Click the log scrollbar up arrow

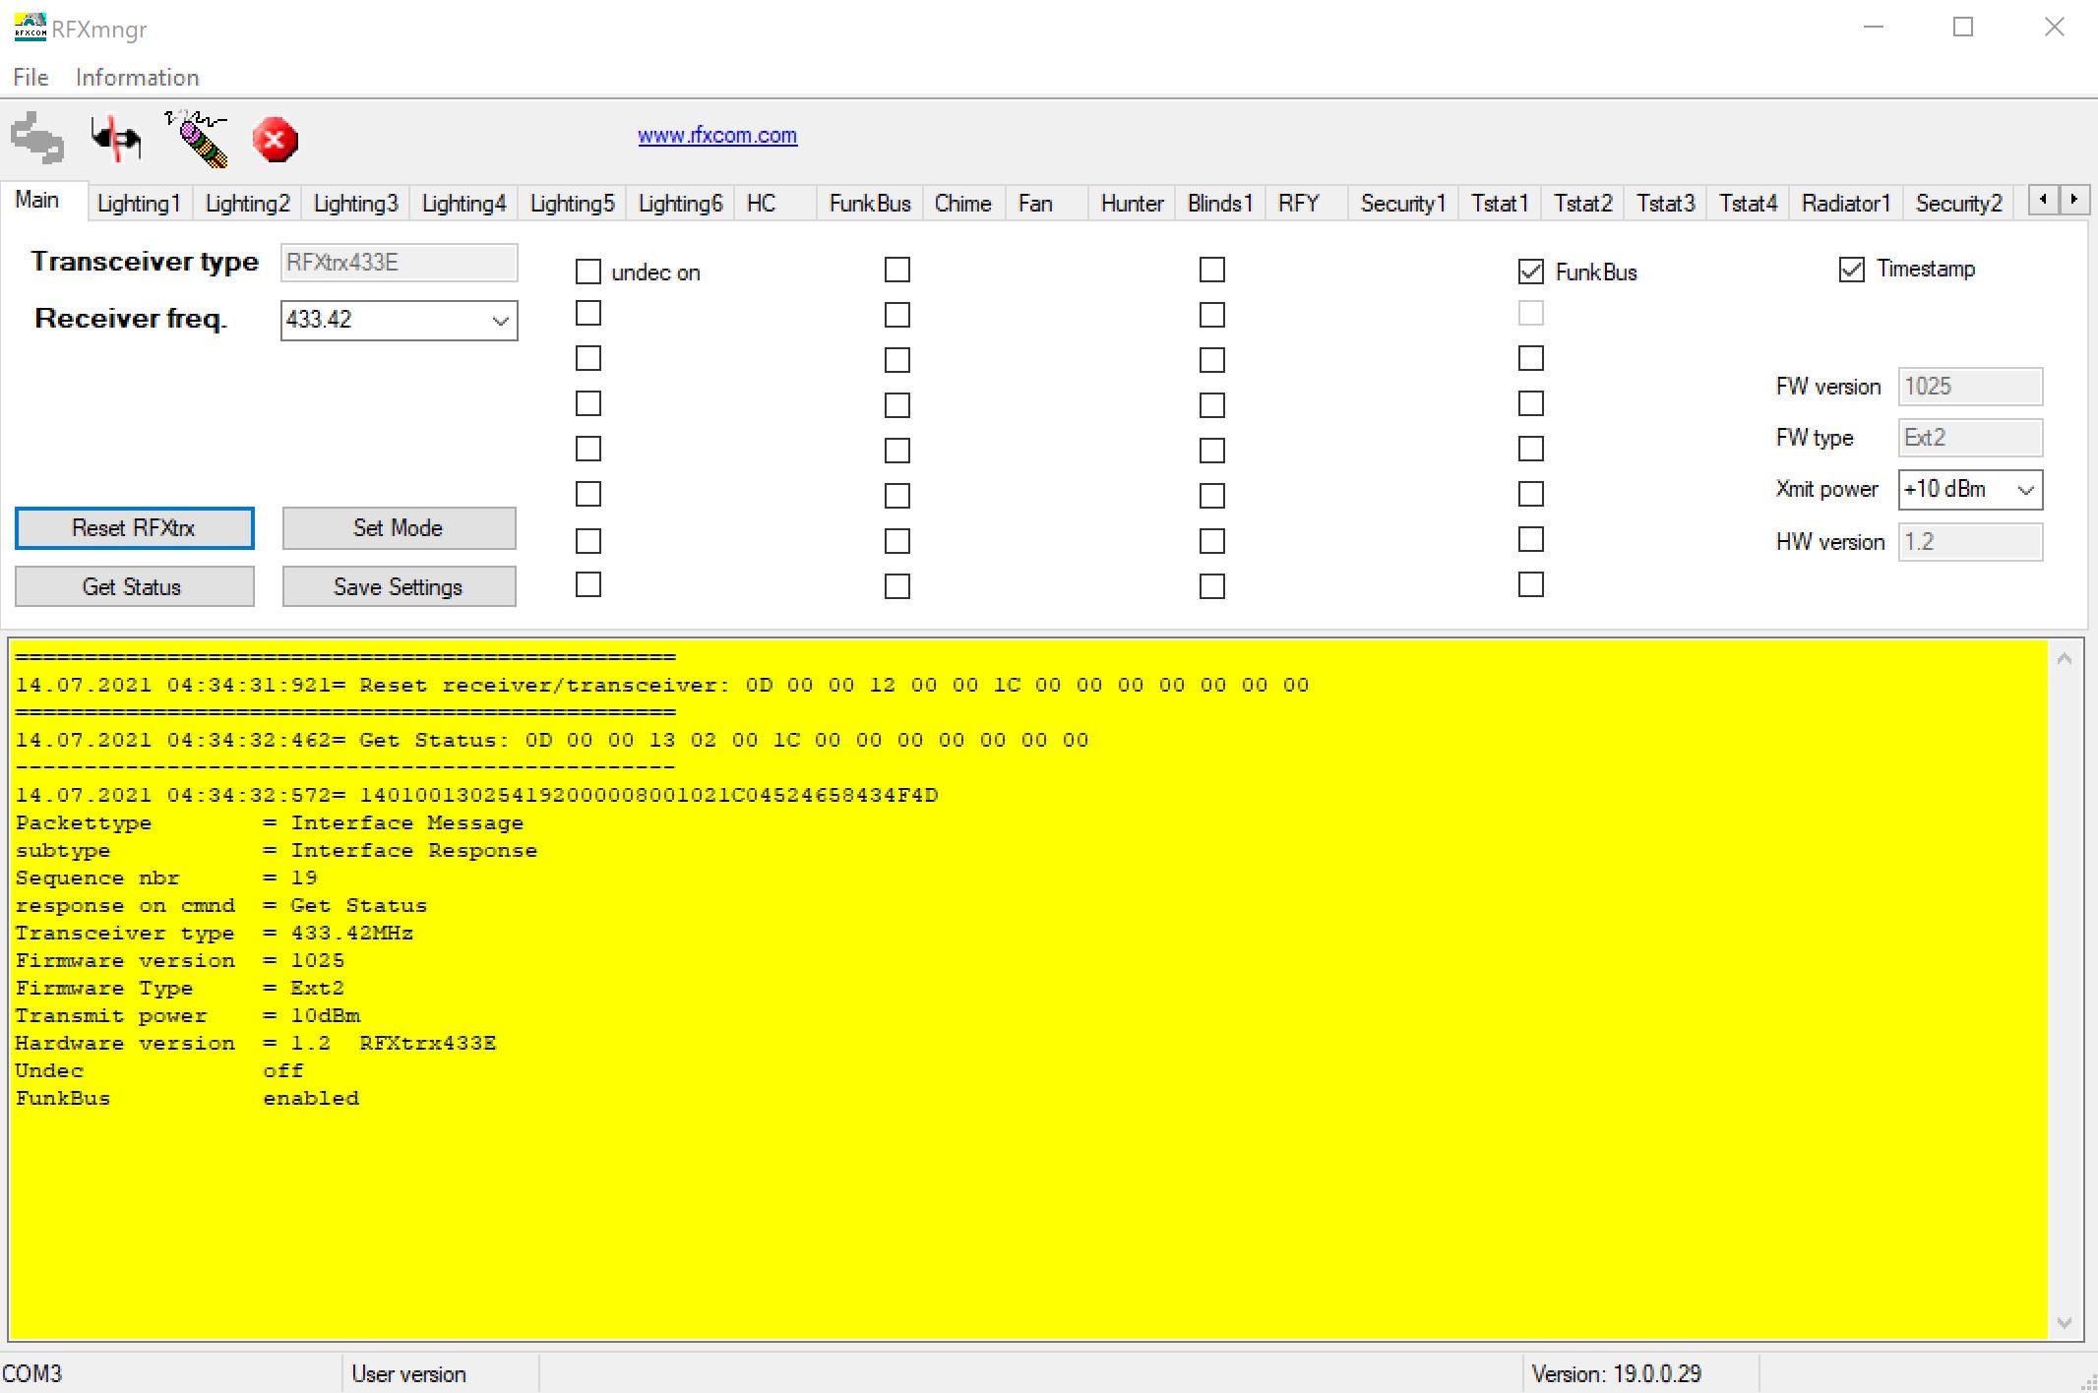click(2065, 659)
